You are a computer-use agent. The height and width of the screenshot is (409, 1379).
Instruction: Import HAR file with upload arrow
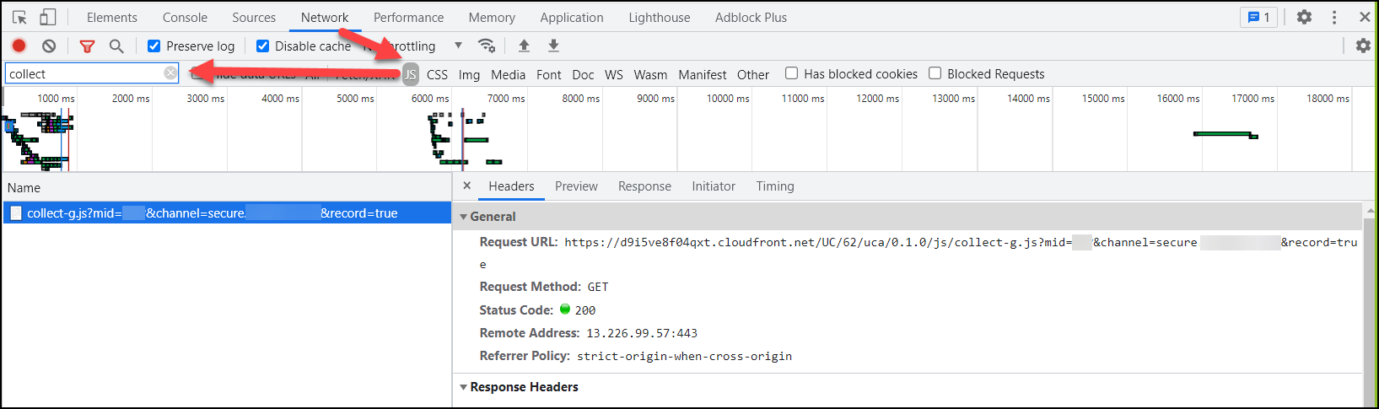tap(524, 46)
